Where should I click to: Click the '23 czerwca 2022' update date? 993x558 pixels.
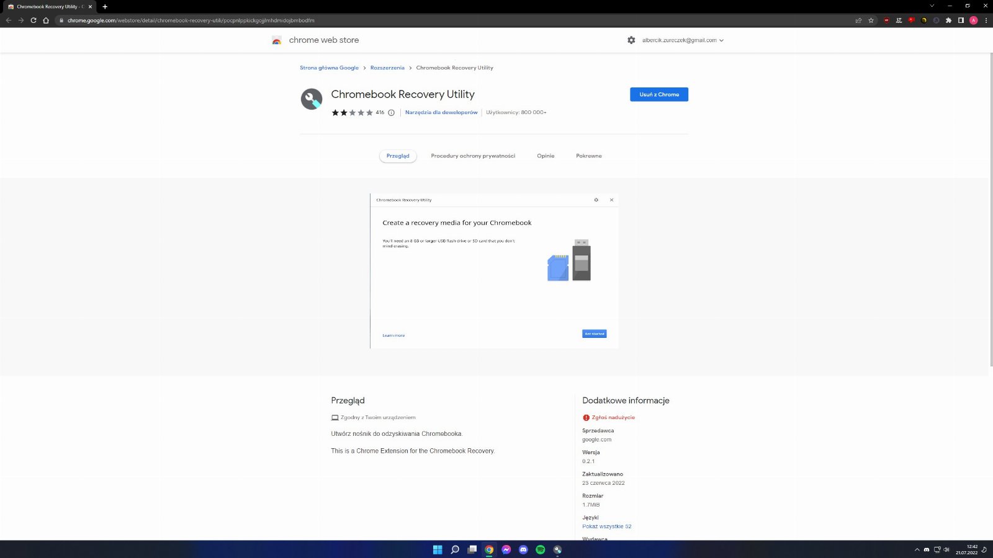[603, 483]
